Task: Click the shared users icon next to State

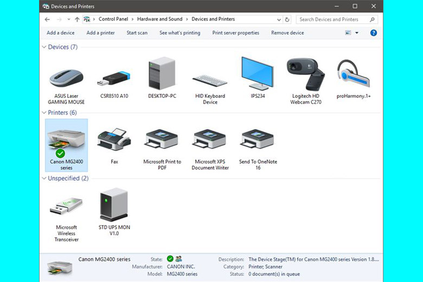Action: click(x=178, y=259)
